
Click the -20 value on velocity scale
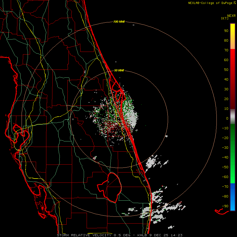[225, 138]
